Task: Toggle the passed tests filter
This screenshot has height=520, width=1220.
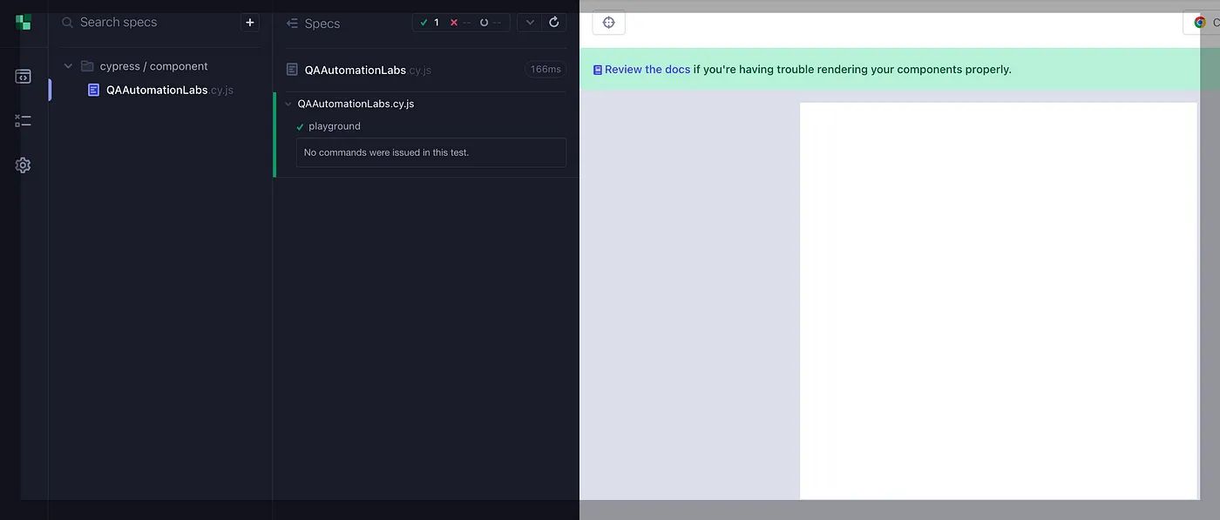Action: 429,22
